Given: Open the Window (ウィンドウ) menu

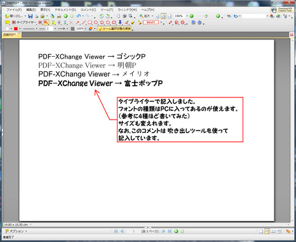Looking at the screenshot, I should [x=127, y=10].
